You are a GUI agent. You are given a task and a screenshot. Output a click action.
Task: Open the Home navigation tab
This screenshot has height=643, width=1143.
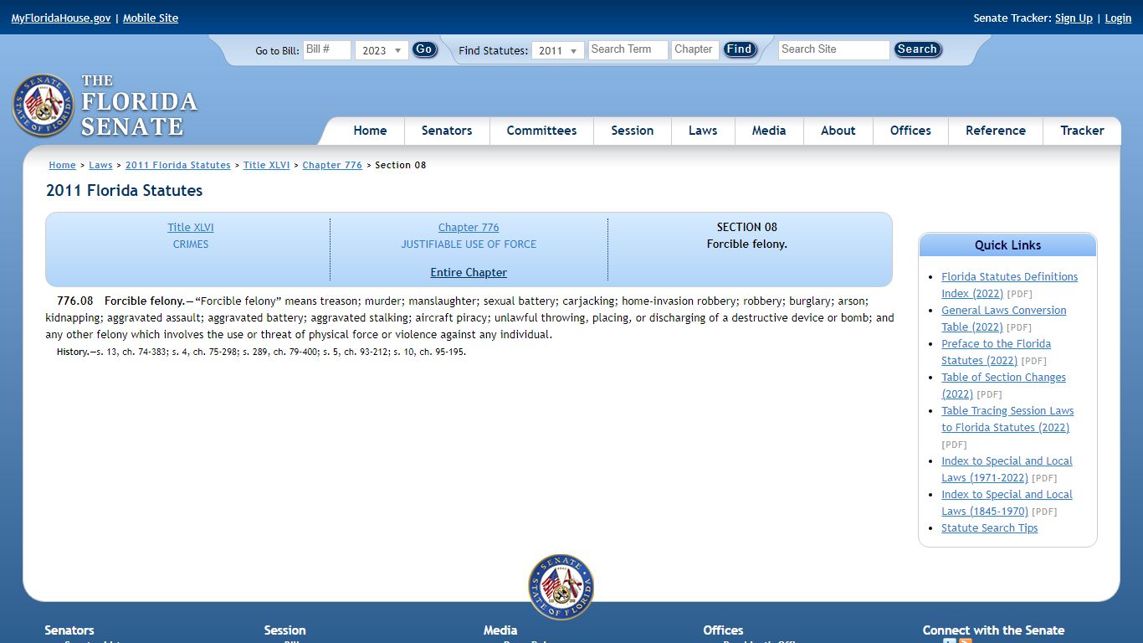(x=370, y=131)
